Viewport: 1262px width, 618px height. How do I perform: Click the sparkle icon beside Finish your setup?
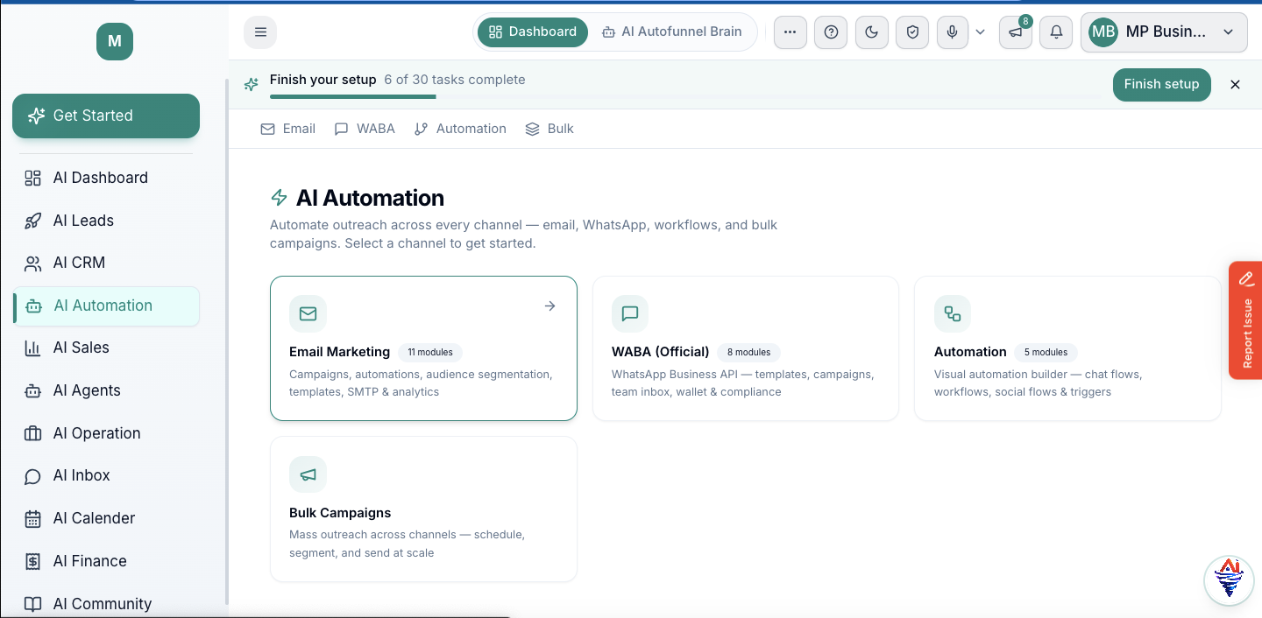pos(252,84)
